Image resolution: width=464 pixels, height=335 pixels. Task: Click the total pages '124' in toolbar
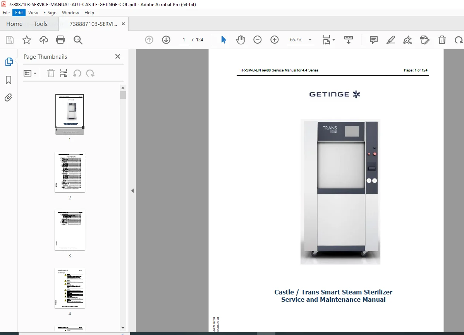(199, 39)
